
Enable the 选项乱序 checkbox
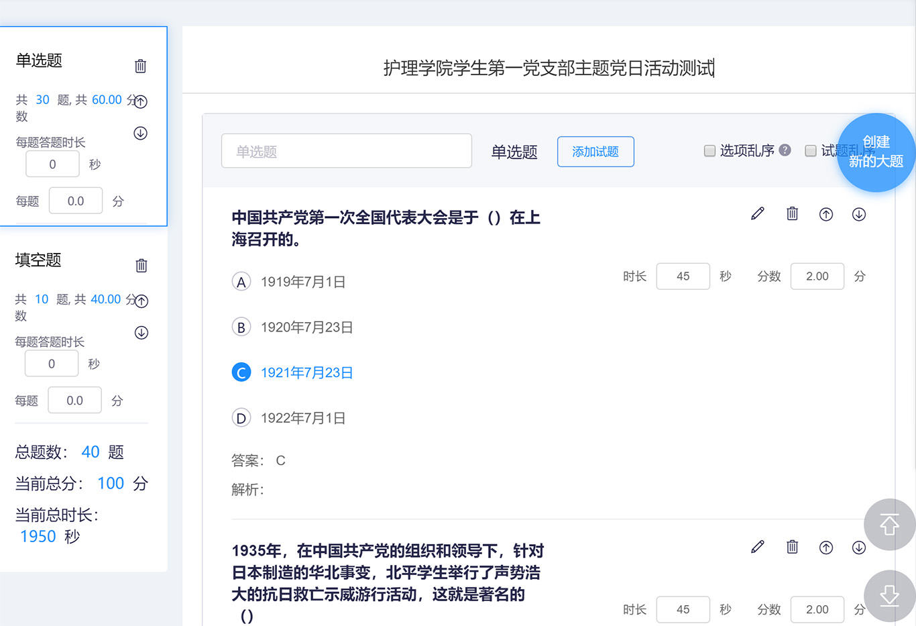click(x=709, y=151)
